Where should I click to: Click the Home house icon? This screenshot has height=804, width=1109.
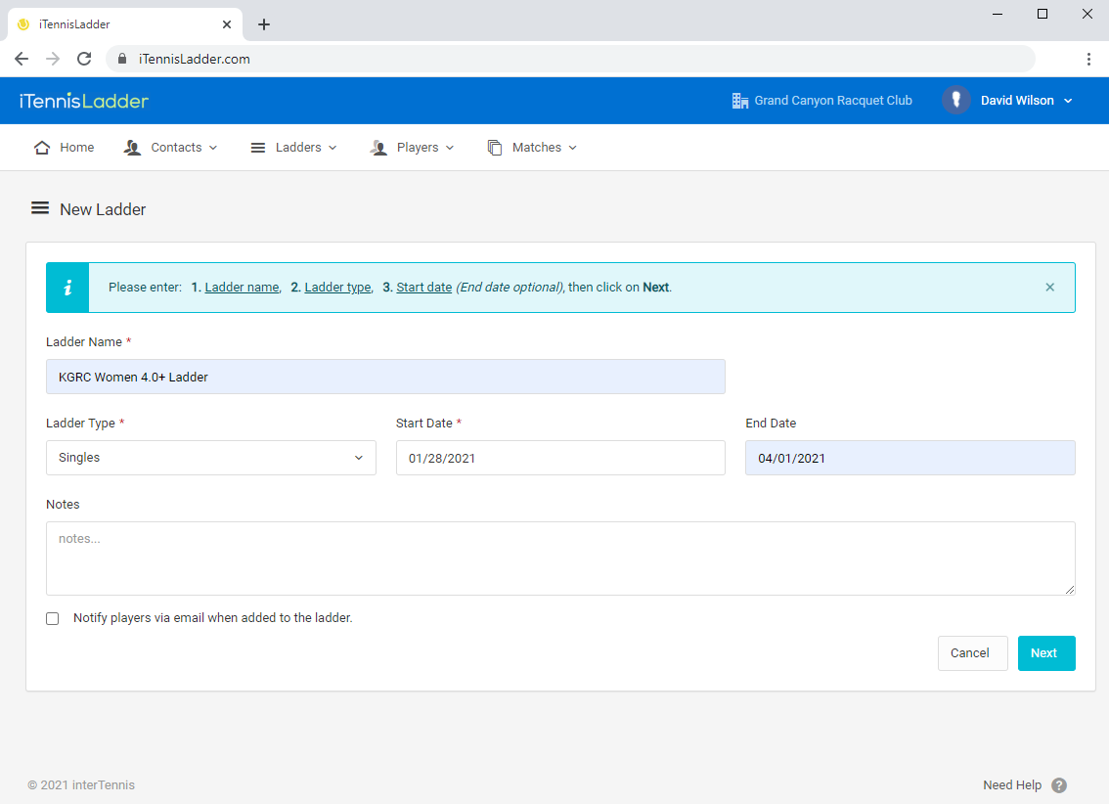[42, 148]
